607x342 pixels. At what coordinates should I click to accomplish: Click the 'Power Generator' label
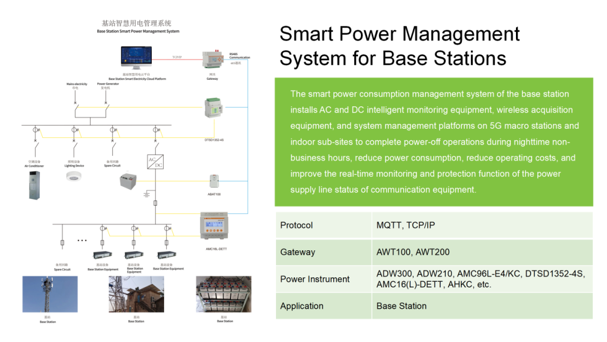(107, 84)
